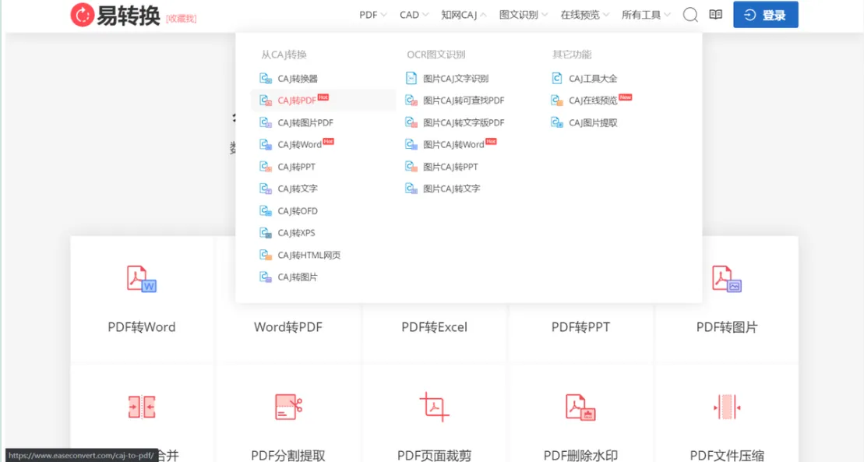This screenshot has width=864, height=462.
Task: Expand the PDF menu in navigation bar
Action: pos(373,15)
